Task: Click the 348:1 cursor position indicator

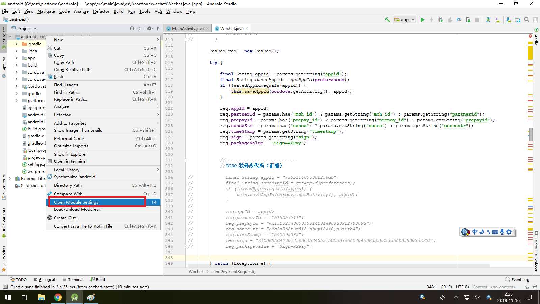Action: tap(432, 287)
